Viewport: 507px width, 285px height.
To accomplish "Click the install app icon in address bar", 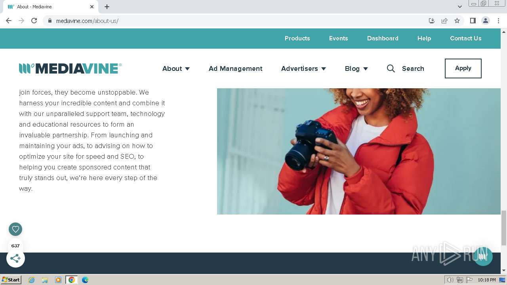I will (x=432, y=21).
